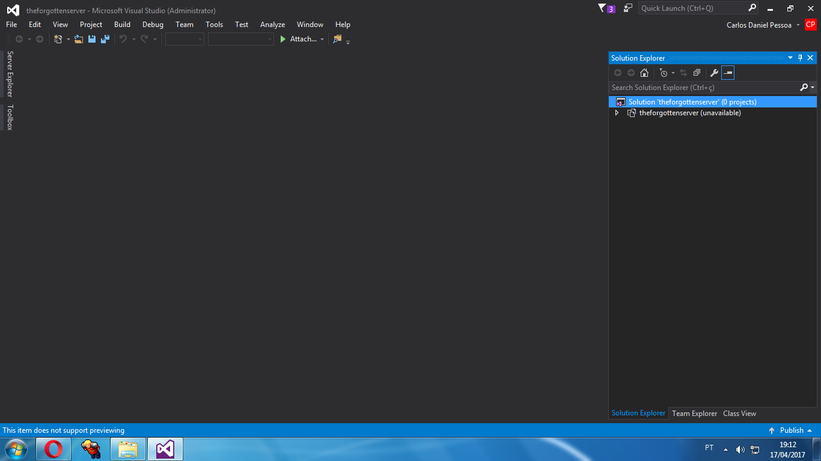Expand the theforgottenserver (unavailable) node
The height and width of the screenshot is (461, 821).
point(617,113)
